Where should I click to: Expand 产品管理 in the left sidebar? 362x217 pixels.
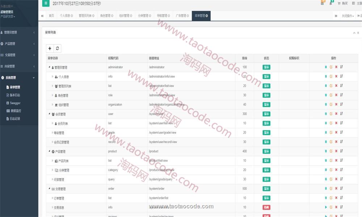click(x=18, y=44)
